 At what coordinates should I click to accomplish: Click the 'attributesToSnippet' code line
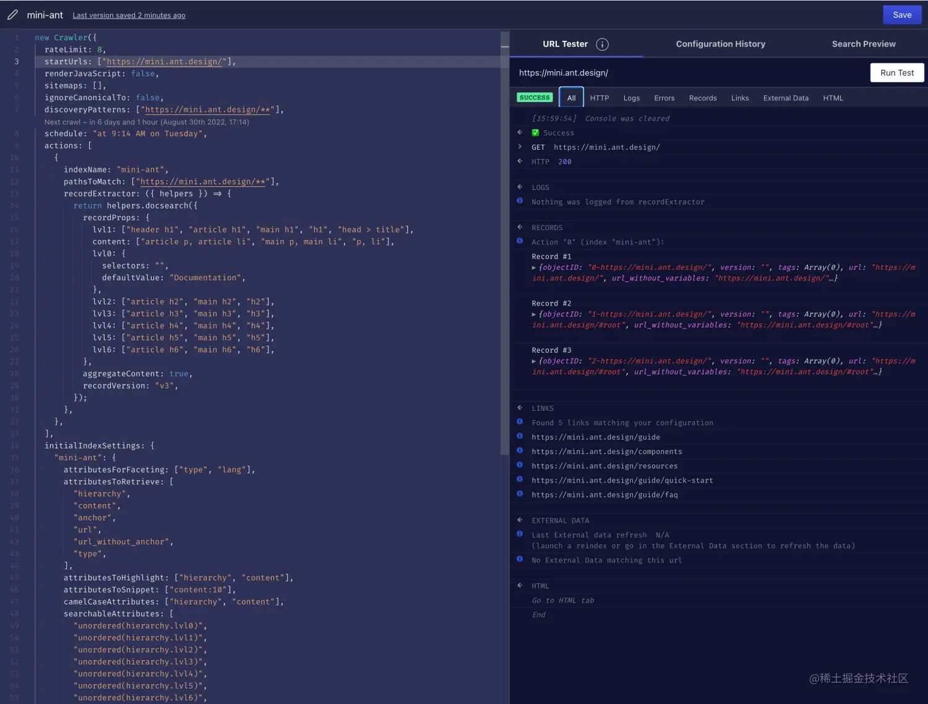point(150,590)
